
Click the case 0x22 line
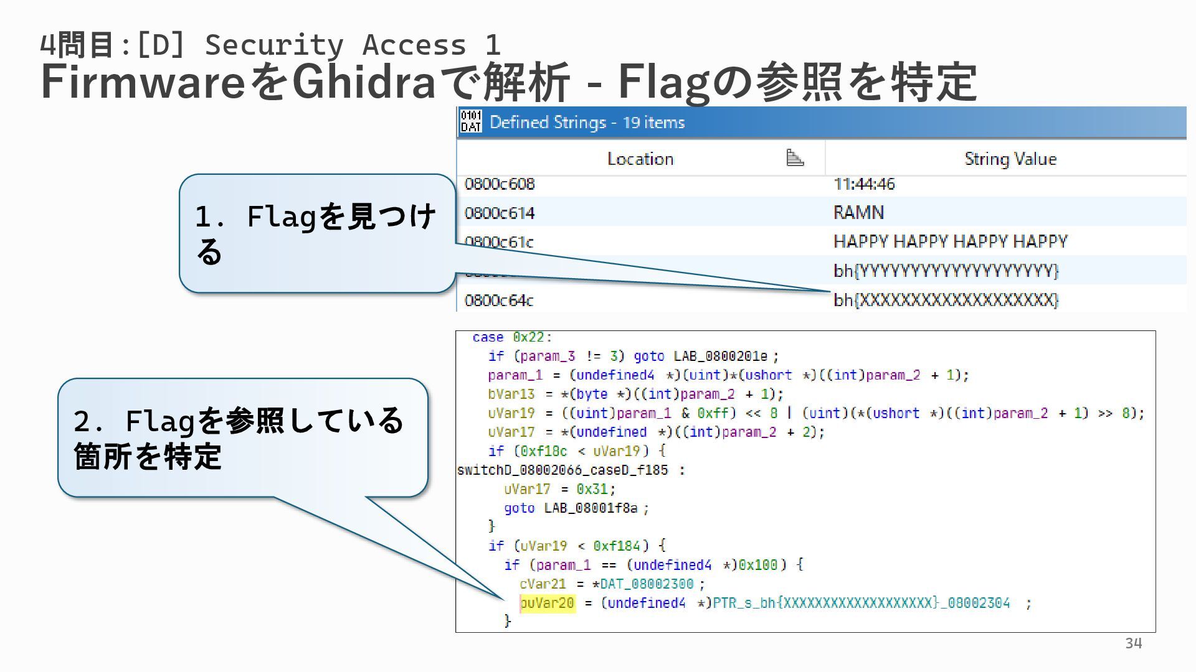512,337
